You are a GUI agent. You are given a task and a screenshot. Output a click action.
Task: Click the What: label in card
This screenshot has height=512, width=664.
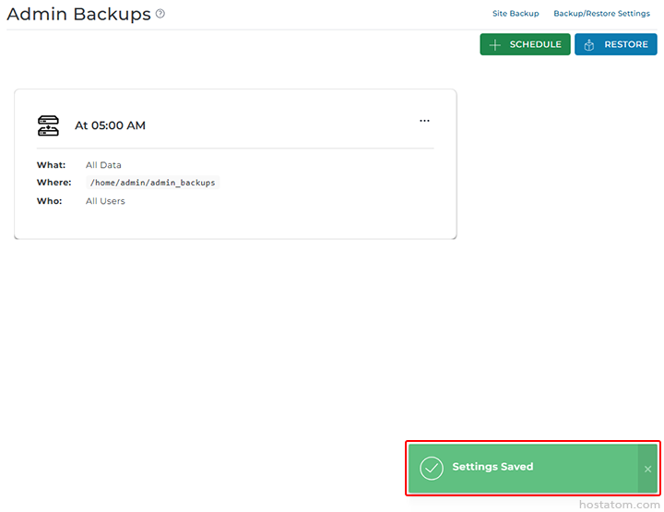click(x=51, y=165)
